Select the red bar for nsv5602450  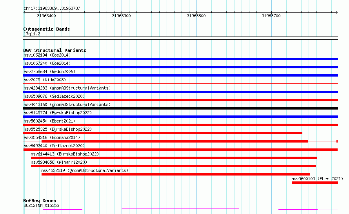coord(180,125)
